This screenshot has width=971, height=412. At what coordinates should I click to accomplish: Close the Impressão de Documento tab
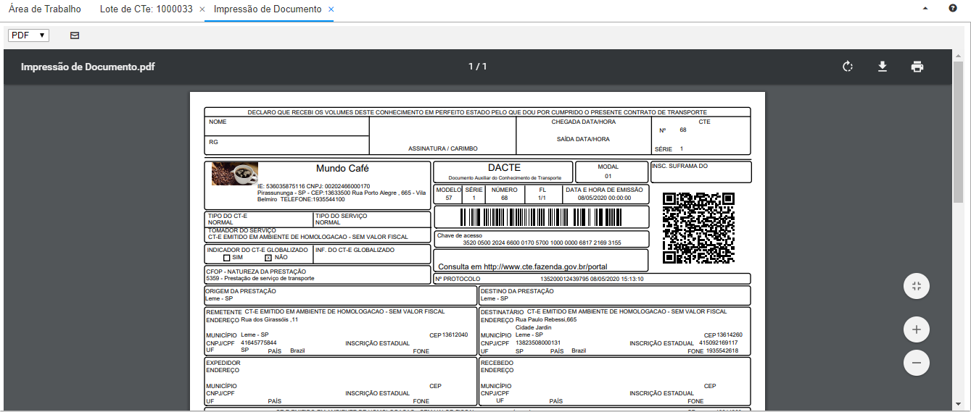pos(331,9)
